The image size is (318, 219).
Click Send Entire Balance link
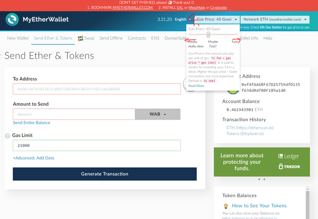pos(32,123)
